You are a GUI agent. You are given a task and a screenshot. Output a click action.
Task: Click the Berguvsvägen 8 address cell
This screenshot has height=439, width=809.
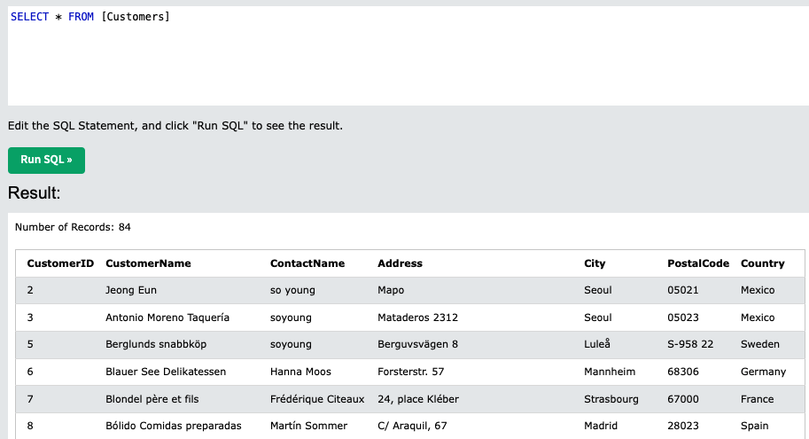[418, 344]
